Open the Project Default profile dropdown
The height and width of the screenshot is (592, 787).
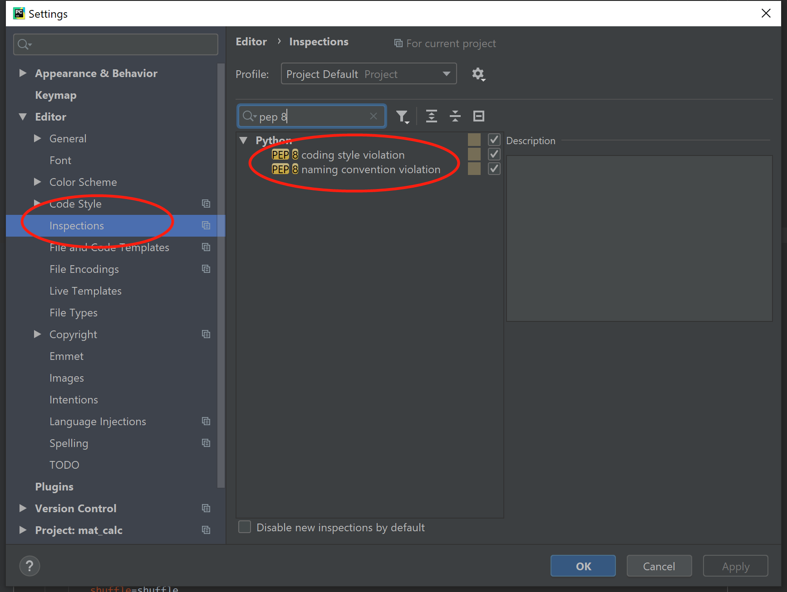coord(369,74)
